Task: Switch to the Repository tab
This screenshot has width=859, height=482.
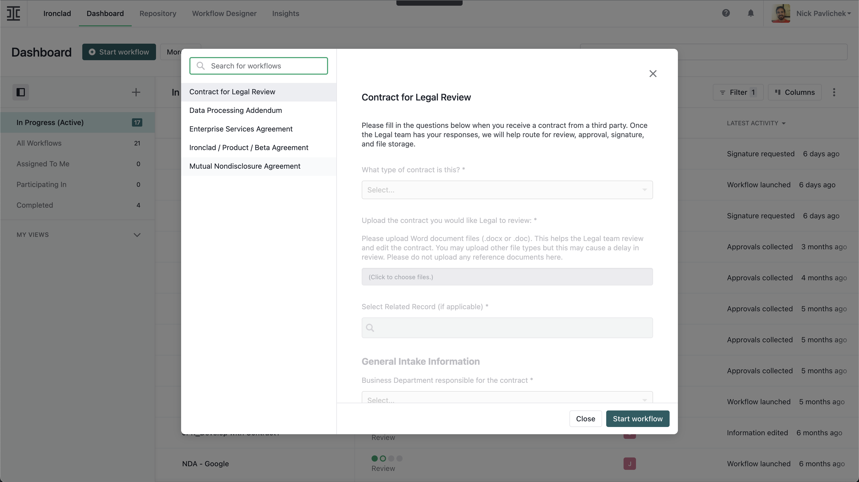Action: click(158, 13)
